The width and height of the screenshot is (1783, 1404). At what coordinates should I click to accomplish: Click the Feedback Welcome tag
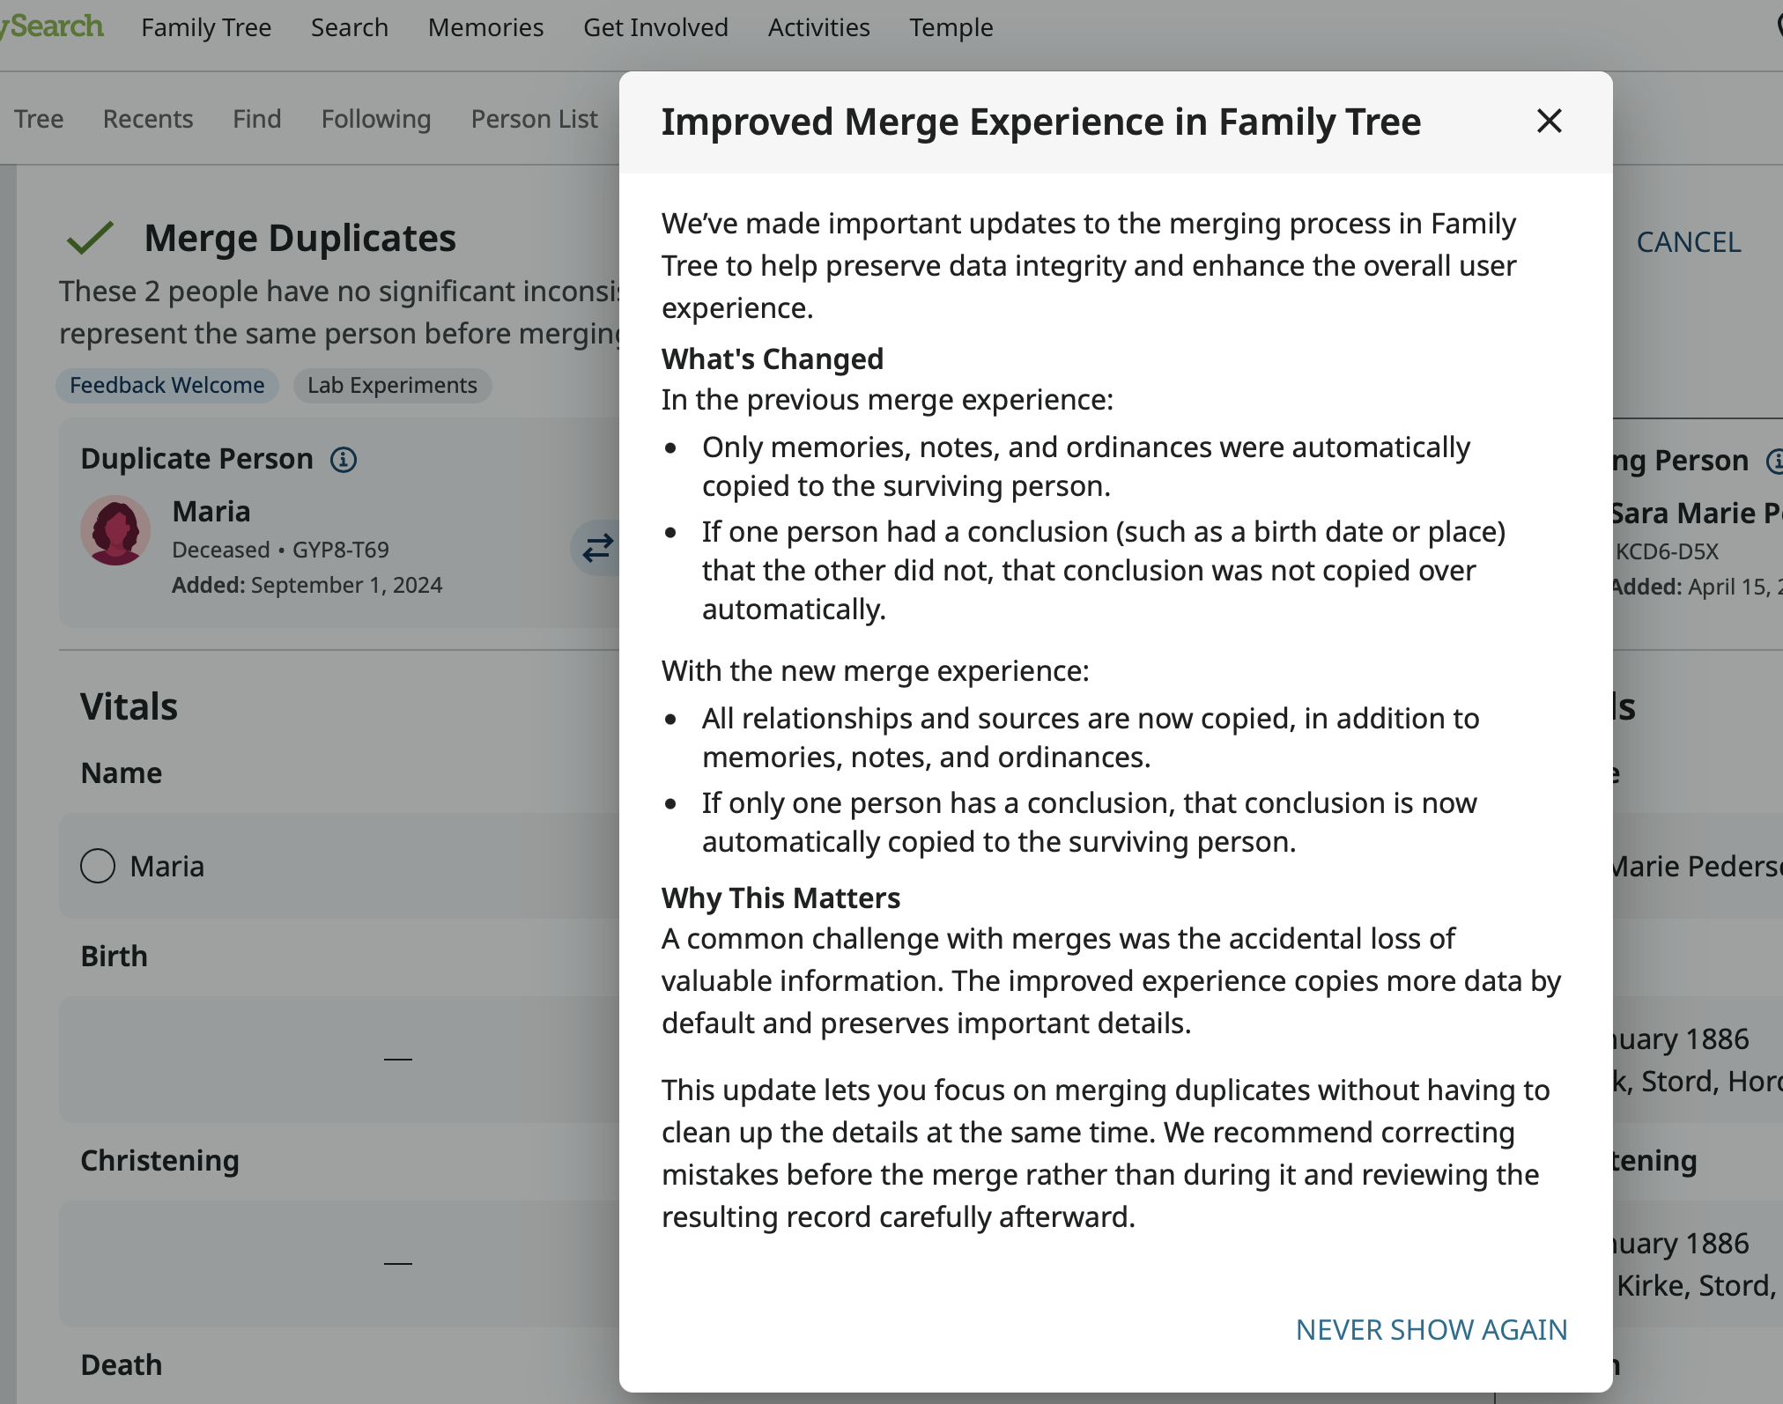[166, 385]
